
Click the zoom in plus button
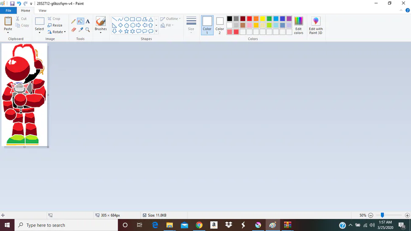[x=407, y=215]
